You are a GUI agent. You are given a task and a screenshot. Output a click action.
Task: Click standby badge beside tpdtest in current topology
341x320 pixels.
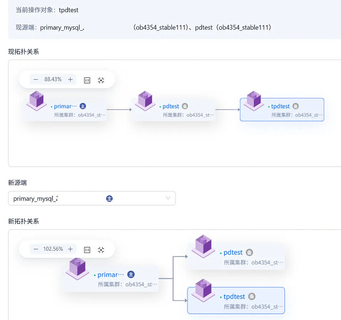pyautogui.click(x=296, y=106)
